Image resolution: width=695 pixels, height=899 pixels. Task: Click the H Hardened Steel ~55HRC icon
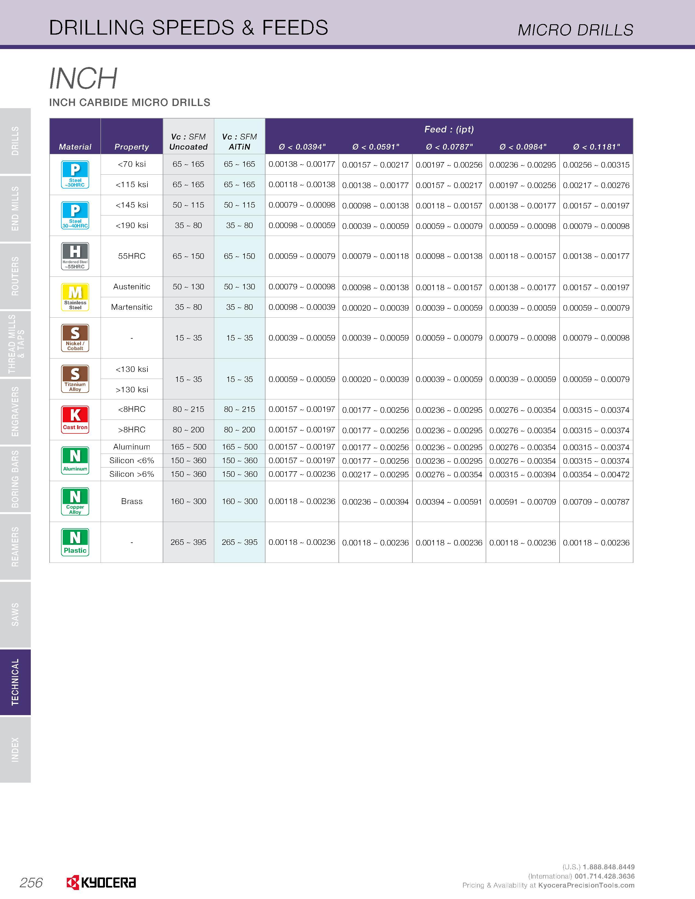[x=75, y=256]
